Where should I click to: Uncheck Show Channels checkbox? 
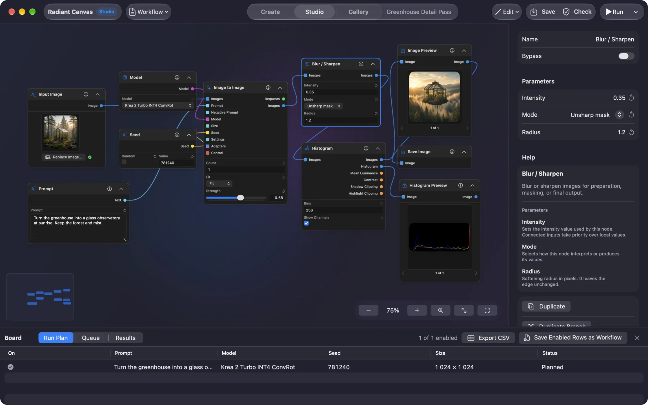pos(306,224)
